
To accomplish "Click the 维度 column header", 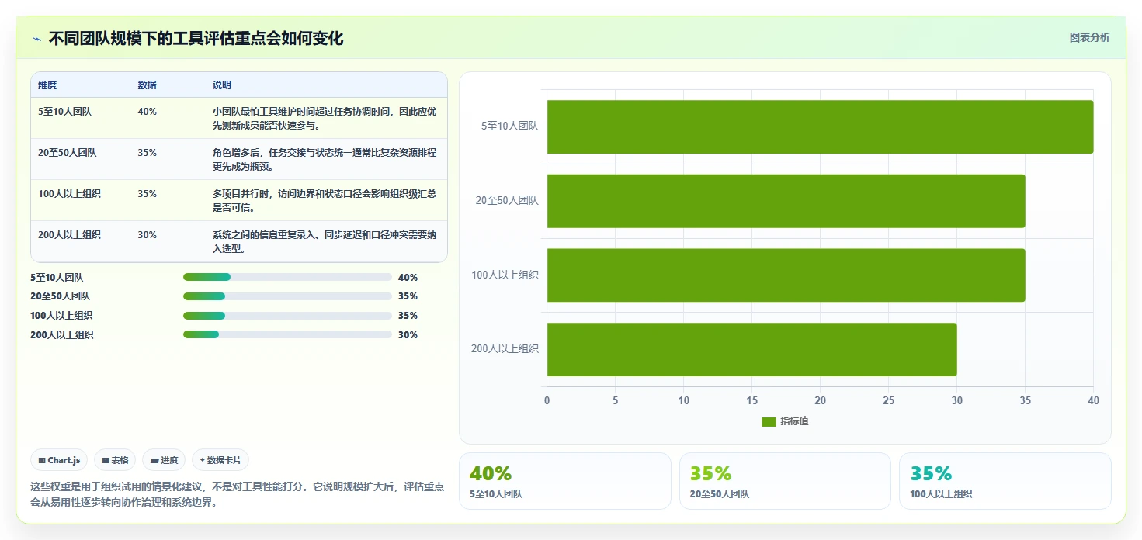I will click(x=47, y=85).
